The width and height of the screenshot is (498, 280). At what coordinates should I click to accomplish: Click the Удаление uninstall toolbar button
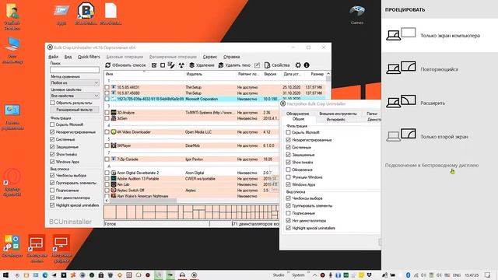[202, 65]
